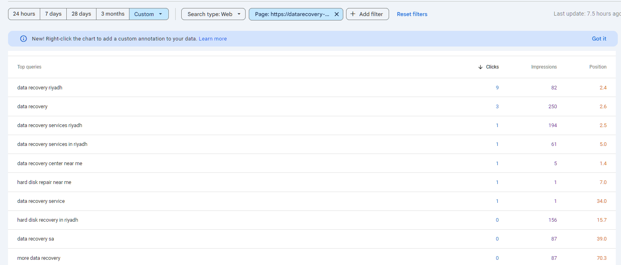
Task: Choose the 28 days date range
Action: point(81,14)
